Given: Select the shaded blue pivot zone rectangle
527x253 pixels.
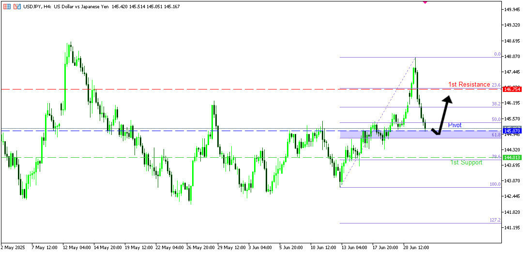Looking at the screenshot, I should pyautogui.click(x=465, y=134).
